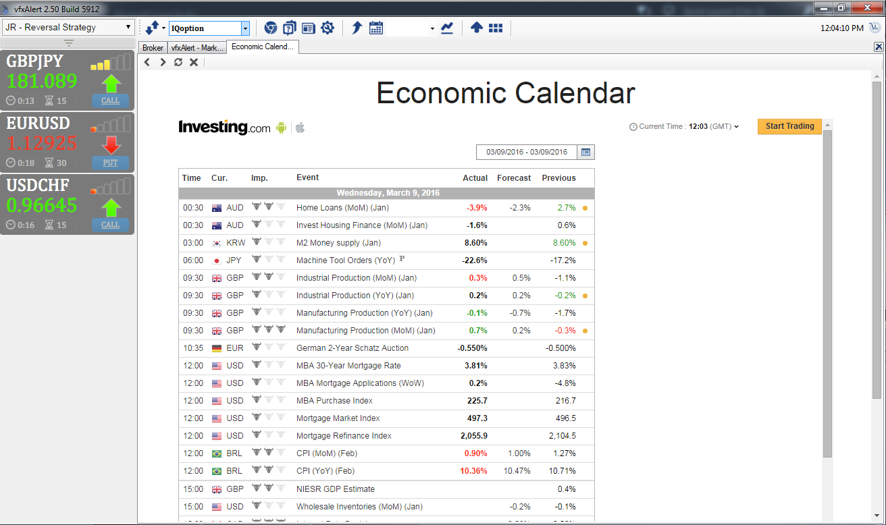
Task: Click the Start Trading button
Action: pos(789,126)
